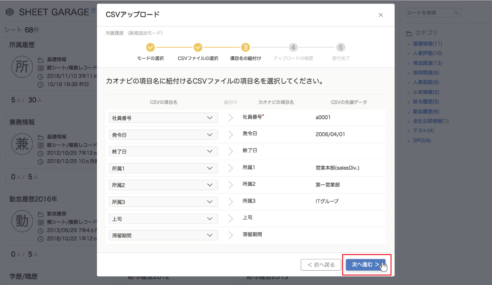The width and height of the screenshot is (492, 285).
Task: Open category 勤怠履歴(6)
Action: point(426,111)
